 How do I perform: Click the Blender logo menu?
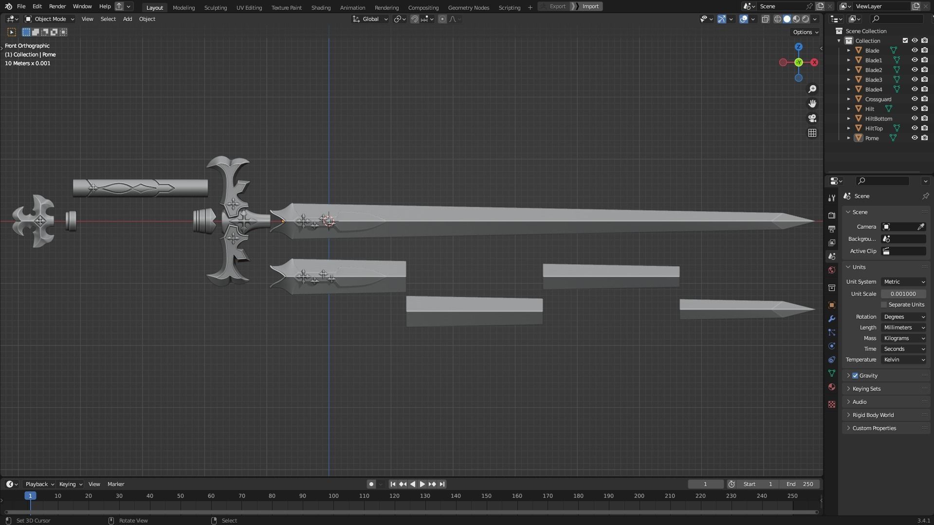pos(8,6)
